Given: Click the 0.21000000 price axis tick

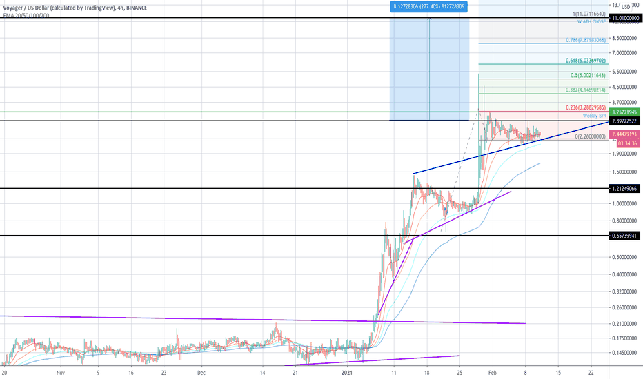Looking at the screenshot, I should (x=624, y=324).
